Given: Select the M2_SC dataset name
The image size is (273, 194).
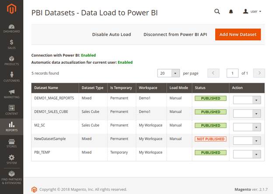Looking at the screenshot, I should [x=39, y=125].
